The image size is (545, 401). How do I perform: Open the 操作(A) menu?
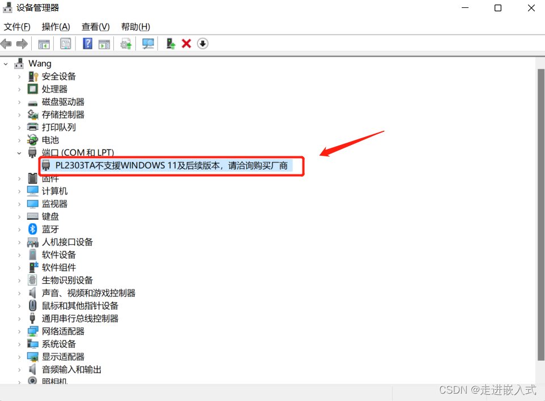[56, 27]
